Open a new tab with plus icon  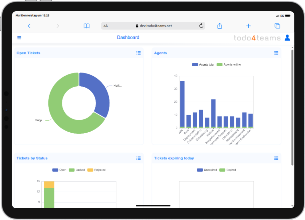click(x=248, y=26)
